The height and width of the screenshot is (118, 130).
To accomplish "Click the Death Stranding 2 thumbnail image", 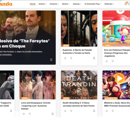I will (x=79, y=85).
